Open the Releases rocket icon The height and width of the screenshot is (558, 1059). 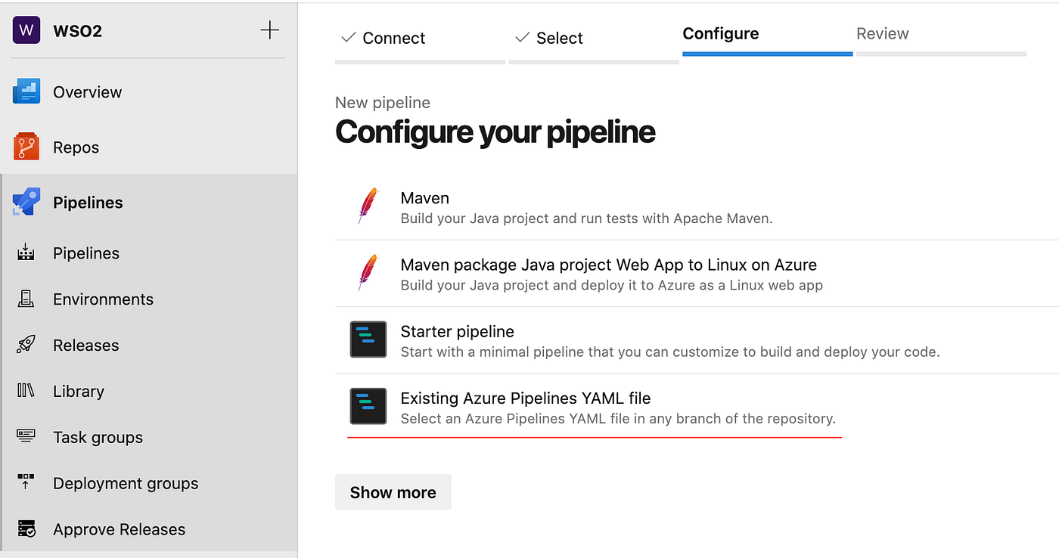click(26, 346)
